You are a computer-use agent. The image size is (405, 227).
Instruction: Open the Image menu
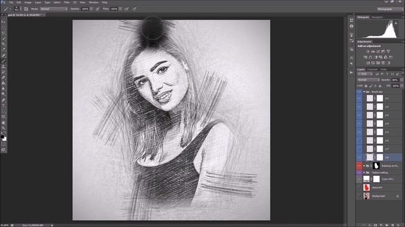pos(28,3)
